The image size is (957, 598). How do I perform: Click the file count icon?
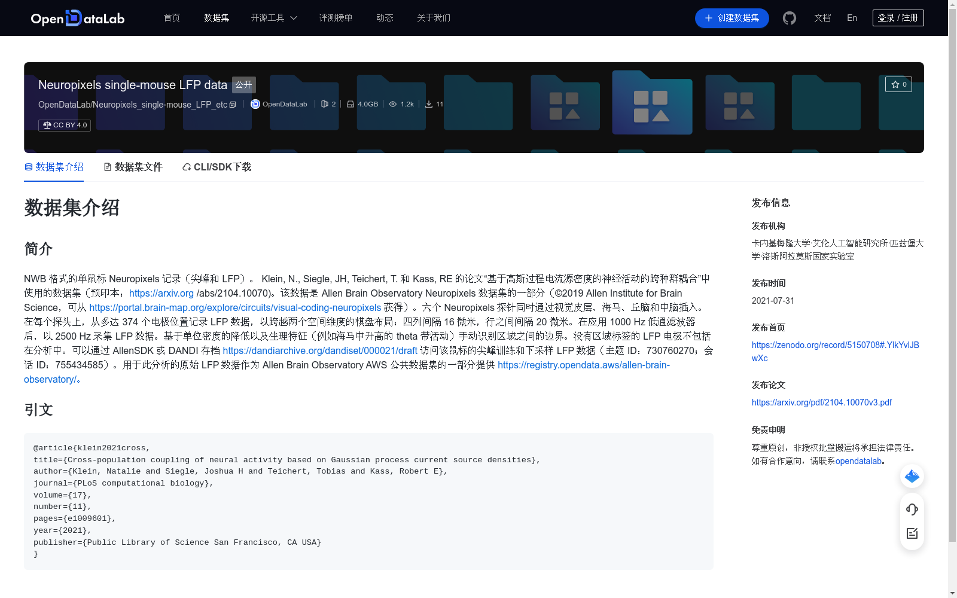click(324, 104)
